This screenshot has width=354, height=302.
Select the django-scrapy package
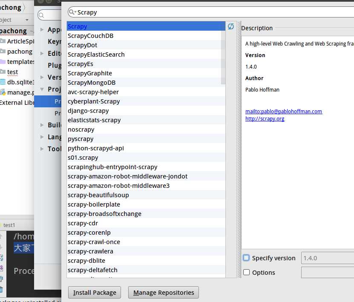point(146,111)
